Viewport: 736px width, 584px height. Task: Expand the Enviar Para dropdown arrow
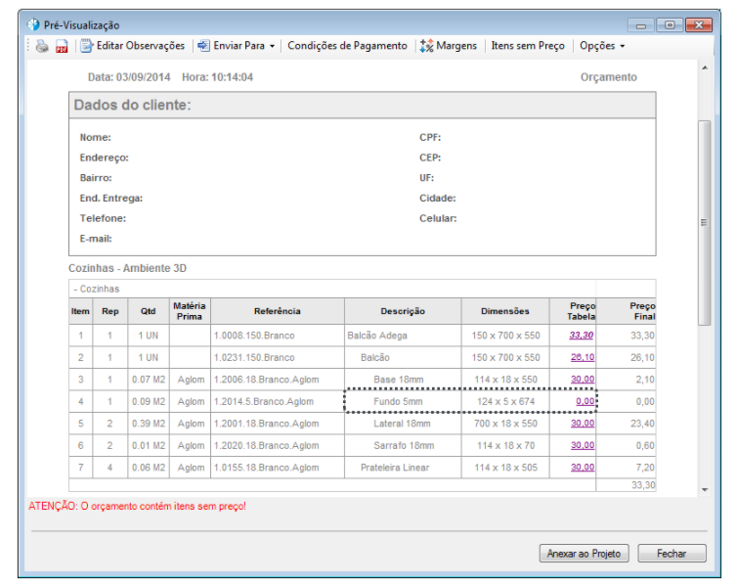pos(273,47)
